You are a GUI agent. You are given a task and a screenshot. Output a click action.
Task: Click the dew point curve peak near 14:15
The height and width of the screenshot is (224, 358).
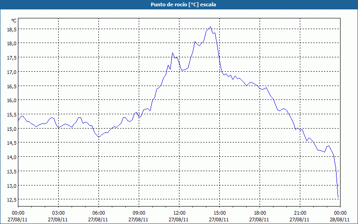(210, 27)
